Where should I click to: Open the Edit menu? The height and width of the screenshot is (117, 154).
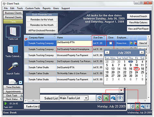pos(12,8)
